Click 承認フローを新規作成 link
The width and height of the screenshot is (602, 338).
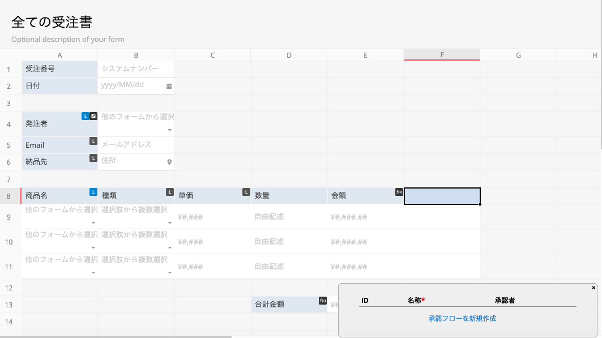[x=462, y=319]
